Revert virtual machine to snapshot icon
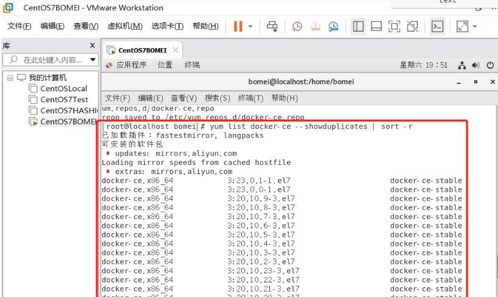Viewport: 498px width, 297px height. (316, 26)
